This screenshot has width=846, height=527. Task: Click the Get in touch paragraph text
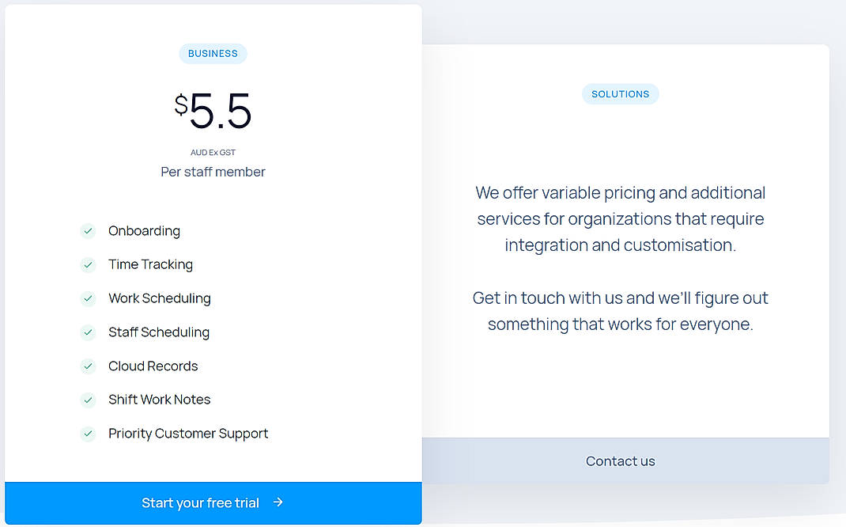coord(620,310)
